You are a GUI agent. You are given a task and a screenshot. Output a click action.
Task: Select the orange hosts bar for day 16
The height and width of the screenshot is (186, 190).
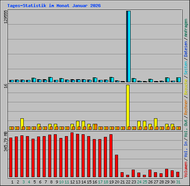pos(96,127)
